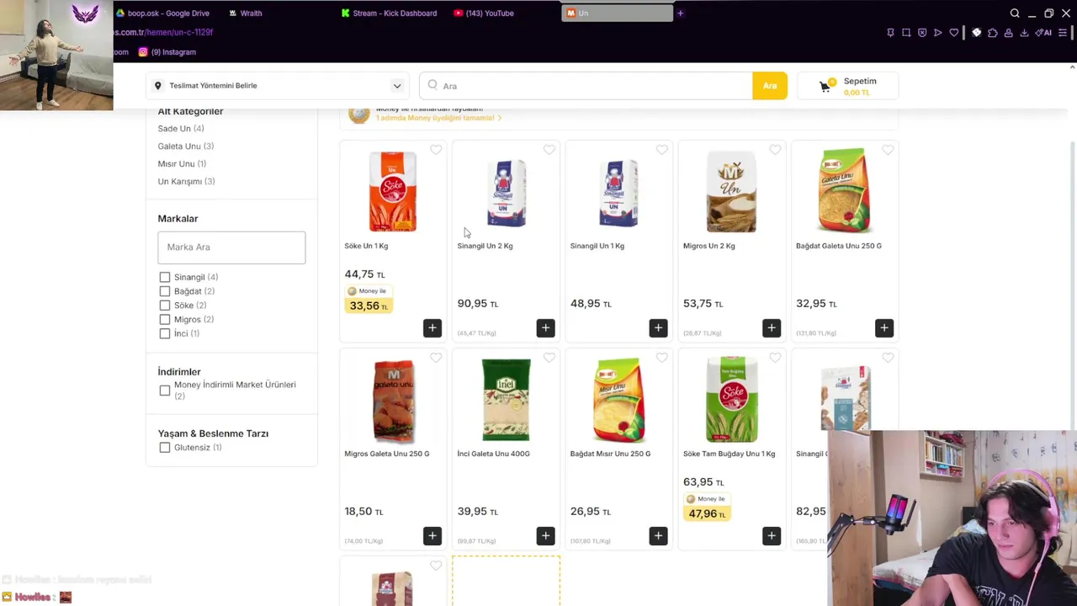
Task: Tick Money İndirimli Market Ürünleri checkbox
Action: 165,391
